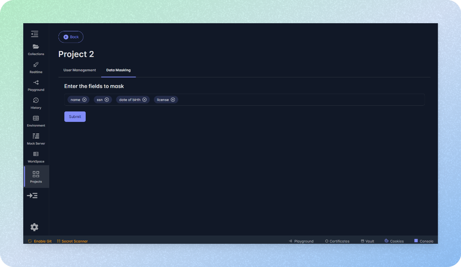Select the Projects sidebar icon
This screenshot has height=267, width=461.
[x=36, y=176]
